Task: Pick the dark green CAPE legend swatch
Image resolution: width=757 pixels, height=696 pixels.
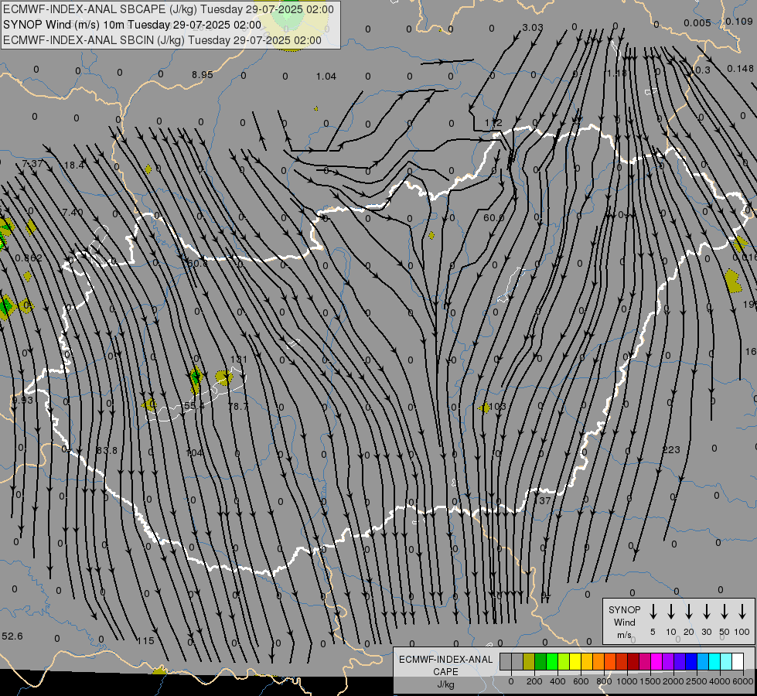Action: click(540, 661)
